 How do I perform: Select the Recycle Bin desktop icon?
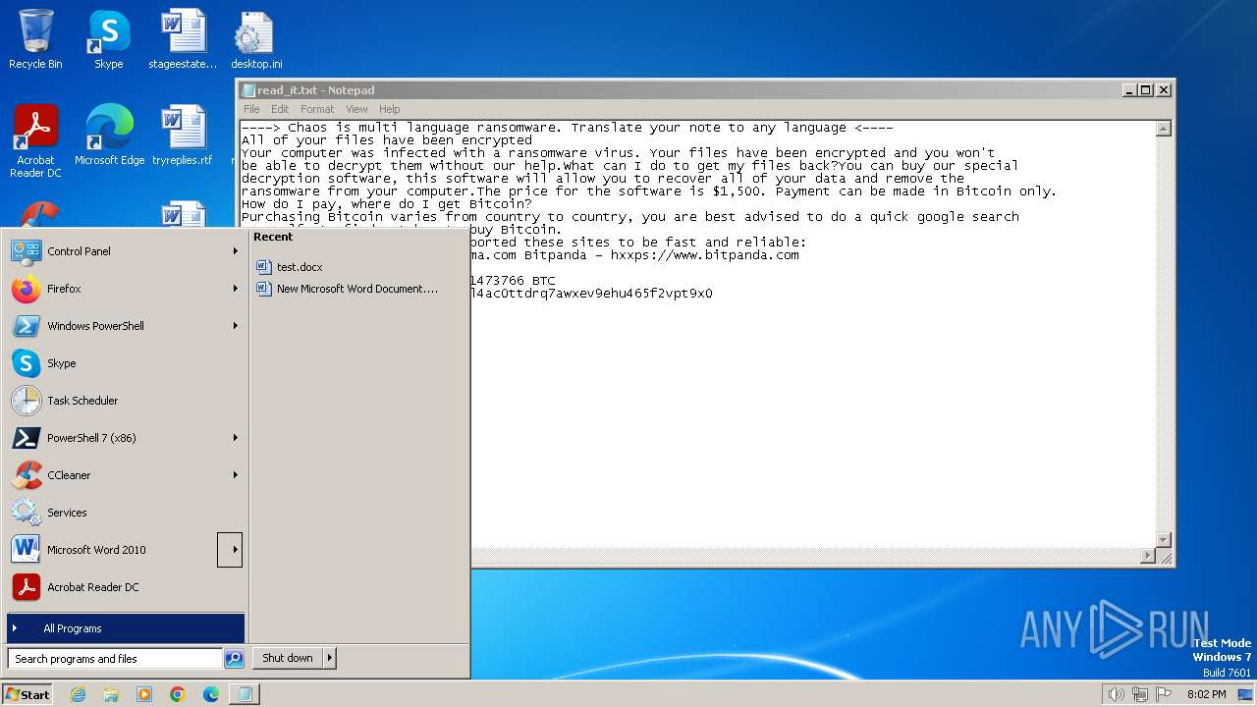click(35, 39)
